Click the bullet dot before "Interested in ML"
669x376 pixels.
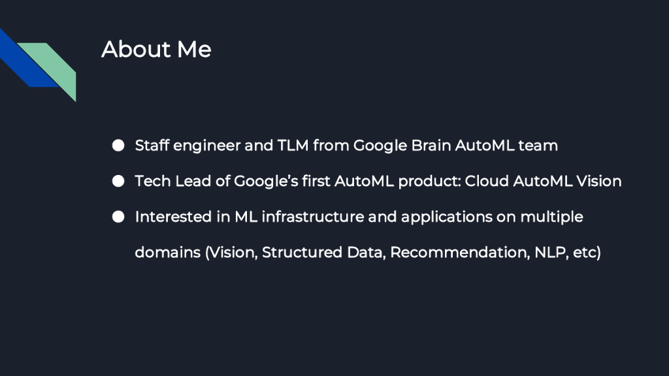[x=118, y=217]
